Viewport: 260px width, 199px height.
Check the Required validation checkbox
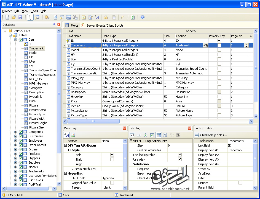(180, 169)
